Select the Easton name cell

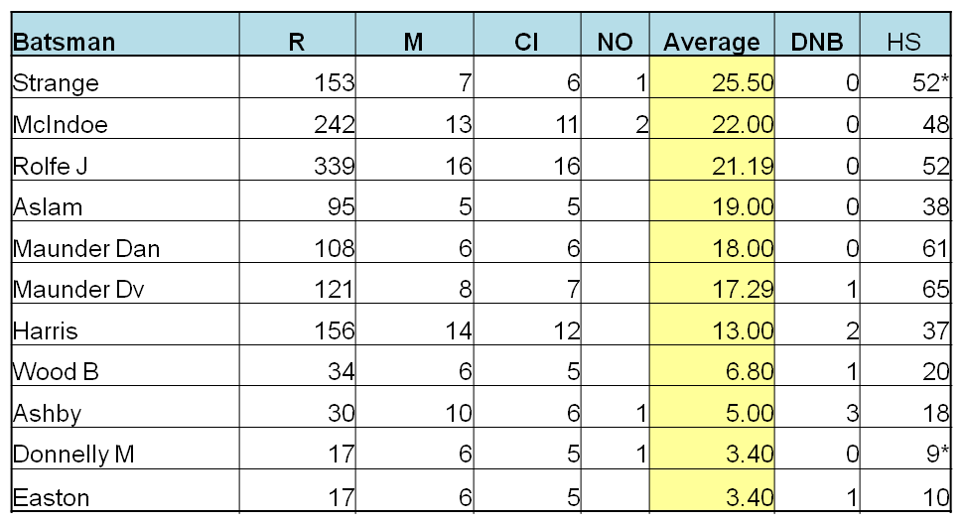tap(125, 490)
